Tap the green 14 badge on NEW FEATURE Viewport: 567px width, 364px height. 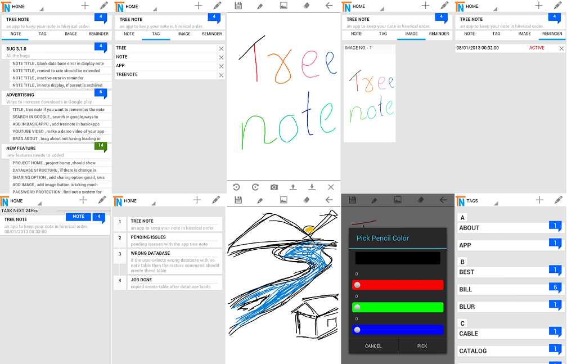click(101, 146)
